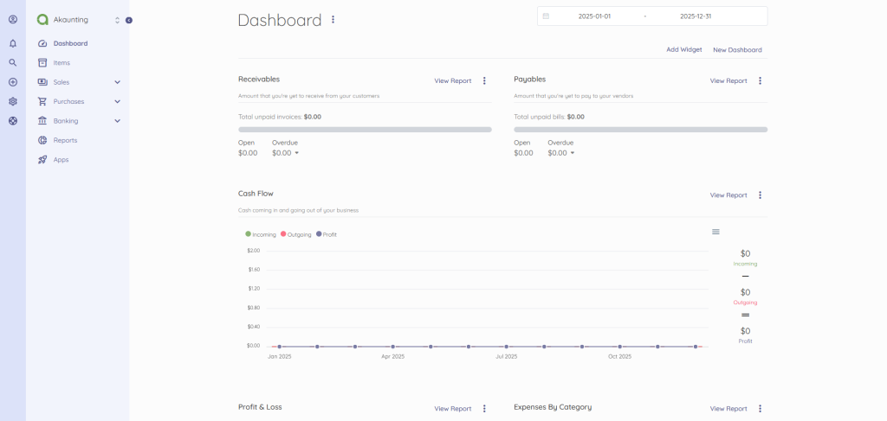The width and height of the screenshot is (887, 421).
Task: Open the settings gear icon
Action: point(13,101)
